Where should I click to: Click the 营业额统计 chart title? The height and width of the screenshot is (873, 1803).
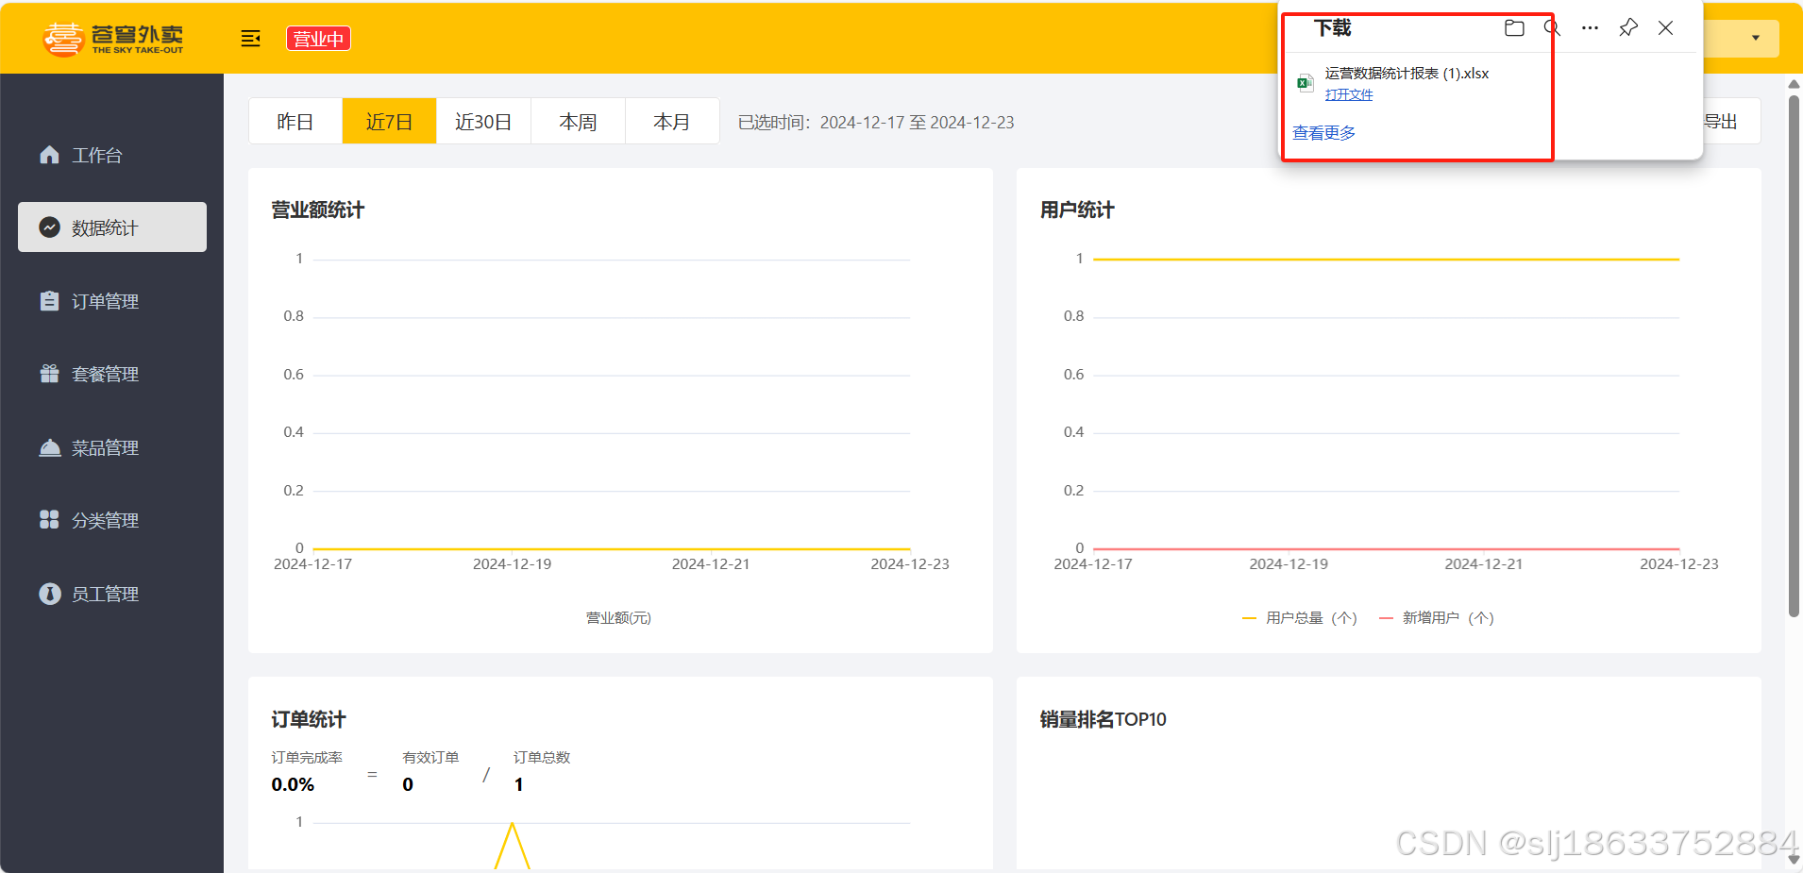tap(318, 210)
